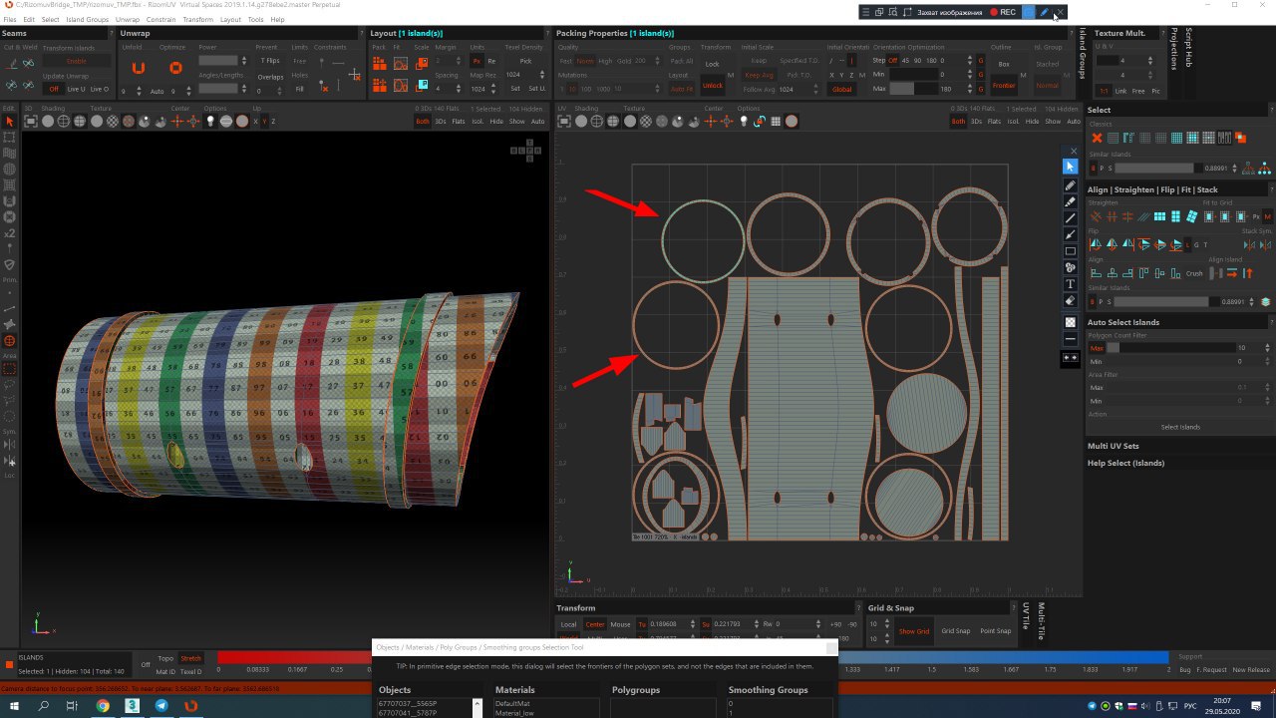Click the first Flip icon in the Align panel

coord(1096,244)
